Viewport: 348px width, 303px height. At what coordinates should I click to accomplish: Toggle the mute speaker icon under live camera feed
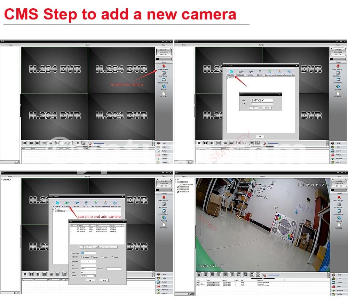264,274
